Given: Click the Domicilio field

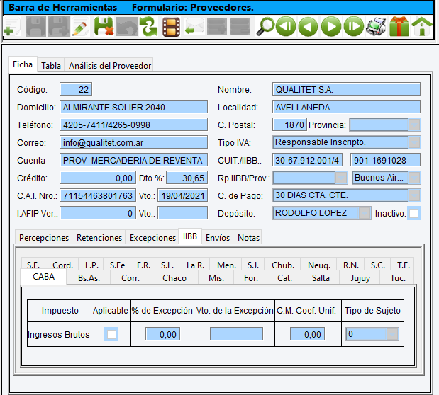Looking at the screenshot, I should pos(133,107).
